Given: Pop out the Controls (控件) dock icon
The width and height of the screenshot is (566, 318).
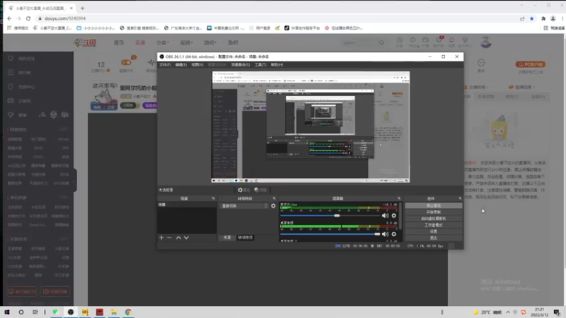Looking at the screenshot, I should click(x=460, y=199).
